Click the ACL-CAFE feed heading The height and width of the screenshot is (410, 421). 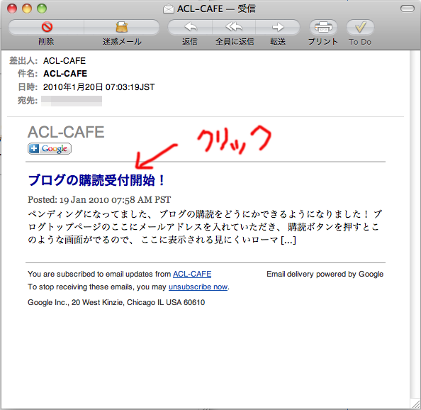tap(66, 132)
